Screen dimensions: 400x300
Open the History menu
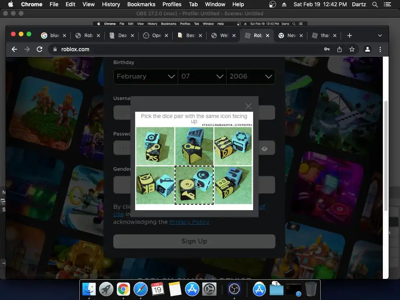tap(111, 4)
